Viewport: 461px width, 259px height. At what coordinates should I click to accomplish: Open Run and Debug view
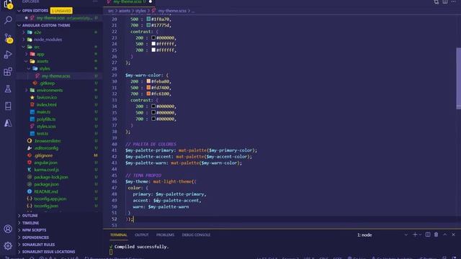(8, 55)
